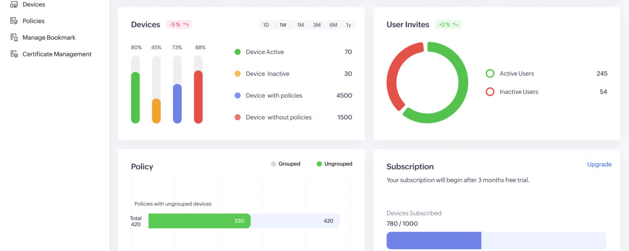Click the Certificate Management sidebar icon

[x=14, y=54]
